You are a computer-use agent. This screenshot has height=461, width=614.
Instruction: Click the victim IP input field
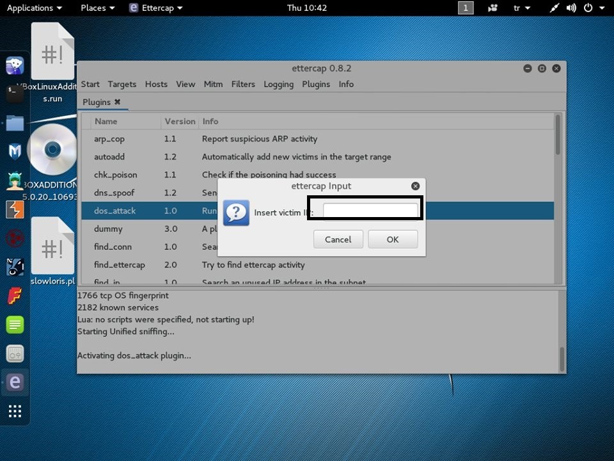[370, 211]
